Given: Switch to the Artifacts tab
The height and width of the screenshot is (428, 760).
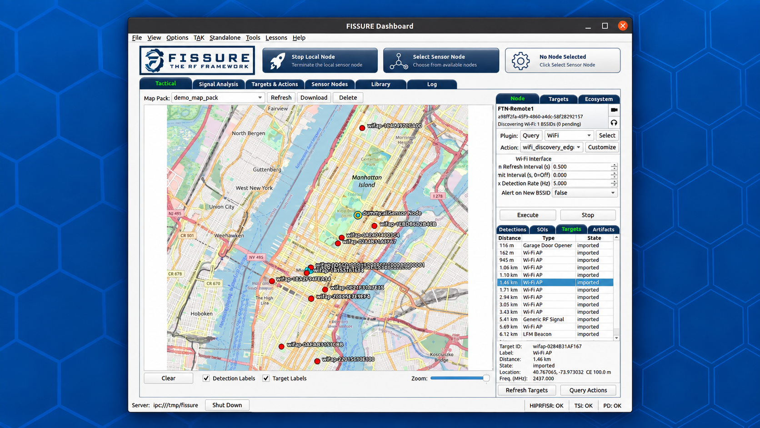Looking at the screenshot, I should [x=603, y=230].
